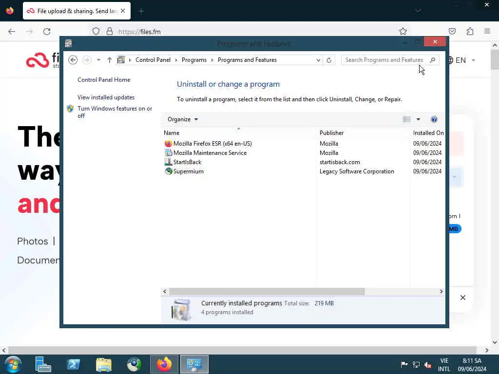Image resolution: width=499 pixels, height=374 pixels.
Task: Click the Mozilla Maintenance Service icon
Action: [168, 153]
